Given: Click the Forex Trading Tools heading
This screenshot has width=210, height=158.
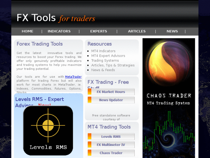Looking at the screenshot, I should [x=40, y=44].
